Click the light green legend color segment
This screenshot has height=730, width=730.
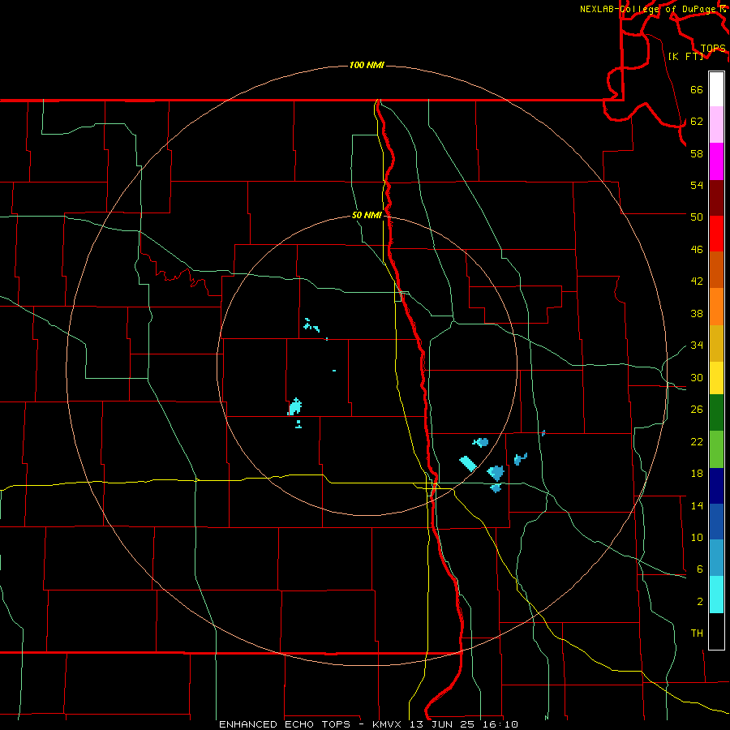click(x=716, y=449)
